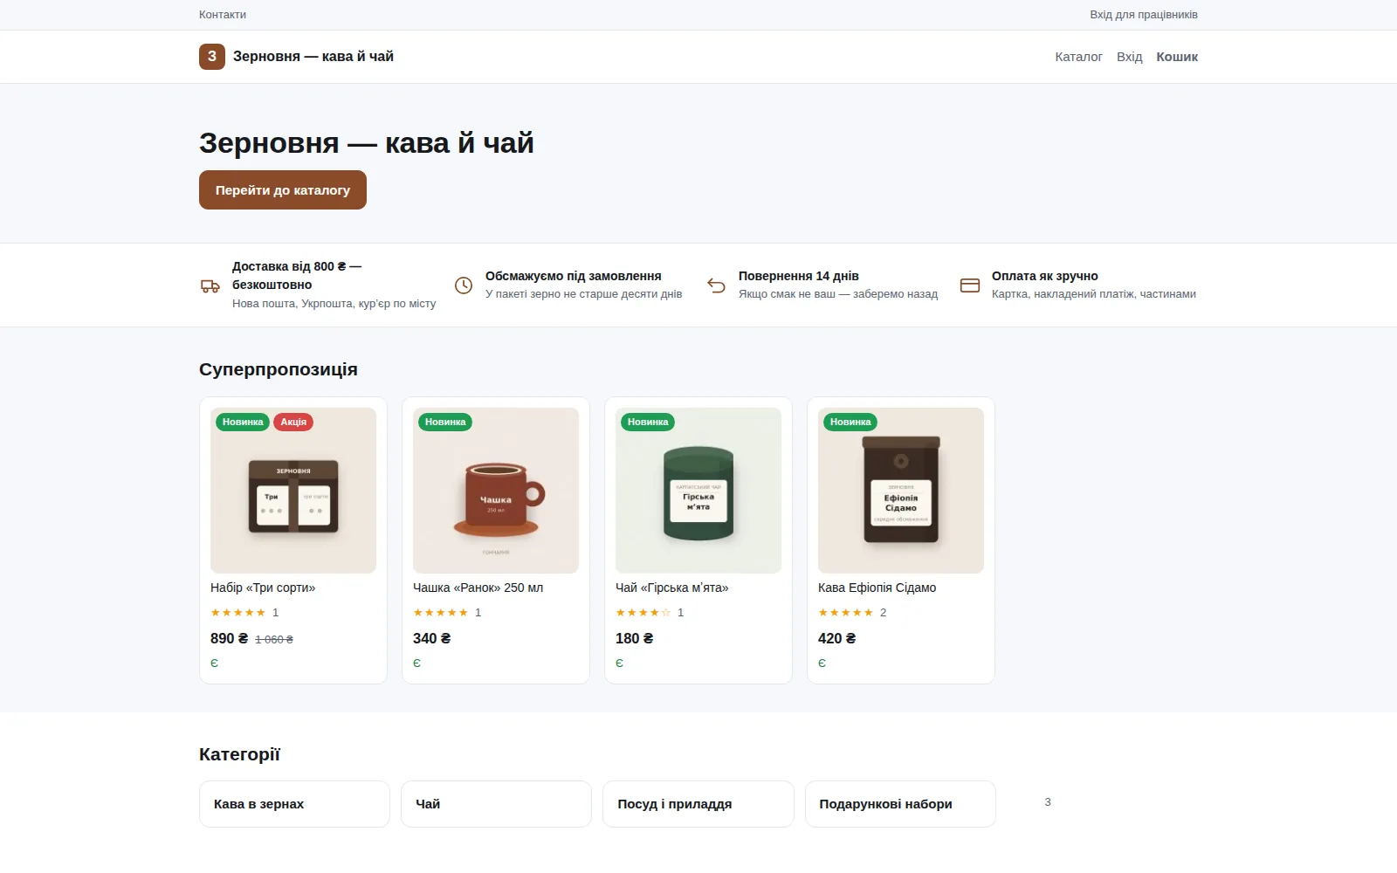Click the return arrow icon beside «Повернення 14 днів»
This screenshot has width=1397, height=873.
[717, 285]
